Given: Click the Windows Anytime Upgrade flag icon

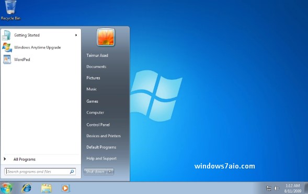Looking at the screenshot, I should click(x=7, y=47).
